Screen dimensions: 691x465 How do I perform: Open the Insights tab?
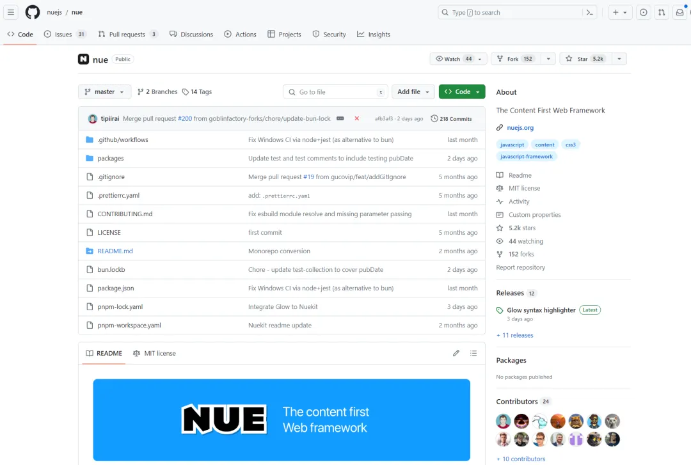(374, 35)
